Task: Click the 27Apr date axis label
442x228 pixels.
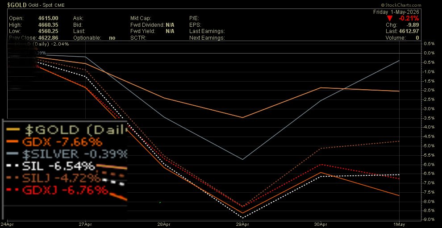Action: (x=85, y=224)
